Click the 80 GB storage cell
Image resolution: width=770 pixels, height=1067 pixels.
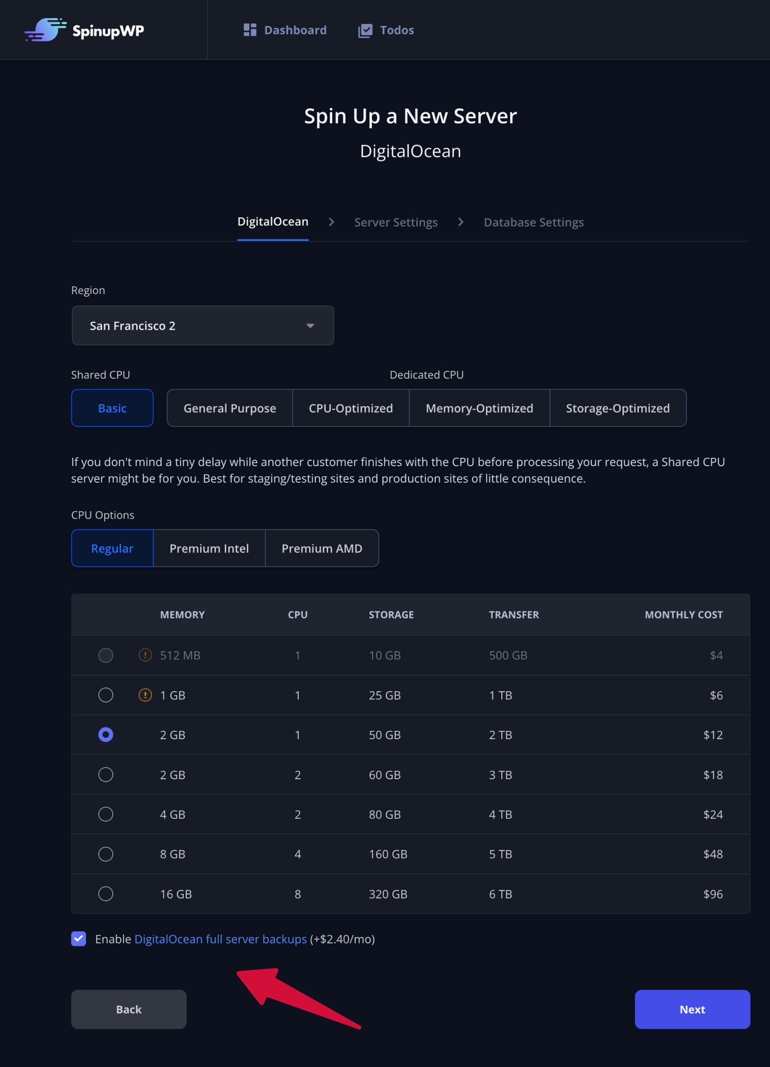click(x=385, y=814)
